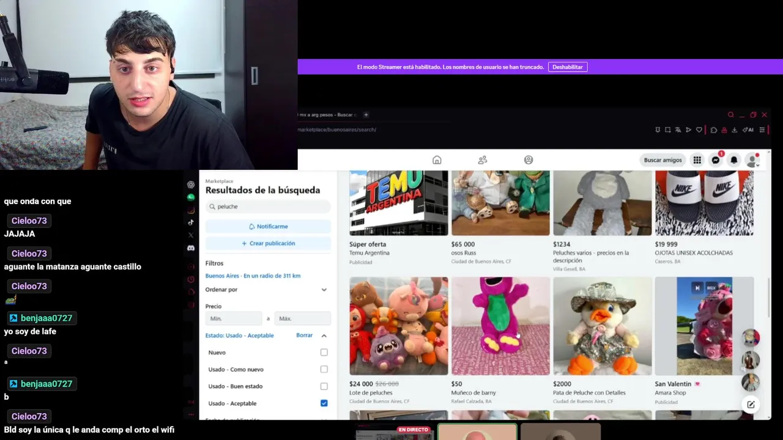Screen dimensions: 783x440
Task: Click the downloads toolbar icon
Action: (735, 130)
